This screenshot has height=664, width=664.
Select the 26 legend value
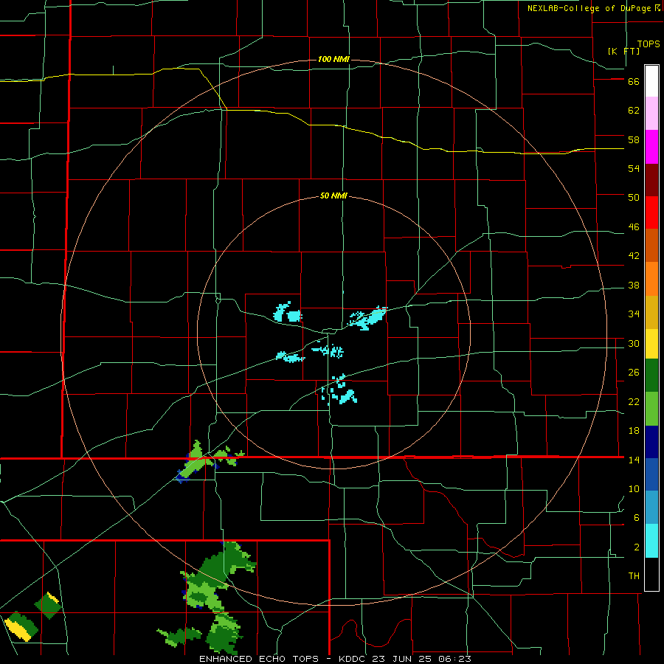pos(634,373)
